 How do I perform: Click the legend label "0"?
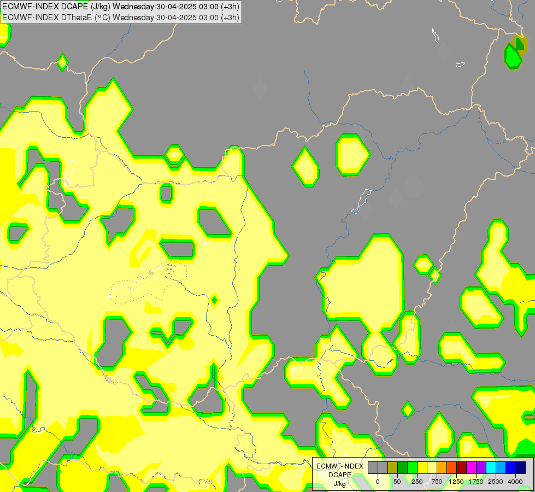(x=378, y=482)
